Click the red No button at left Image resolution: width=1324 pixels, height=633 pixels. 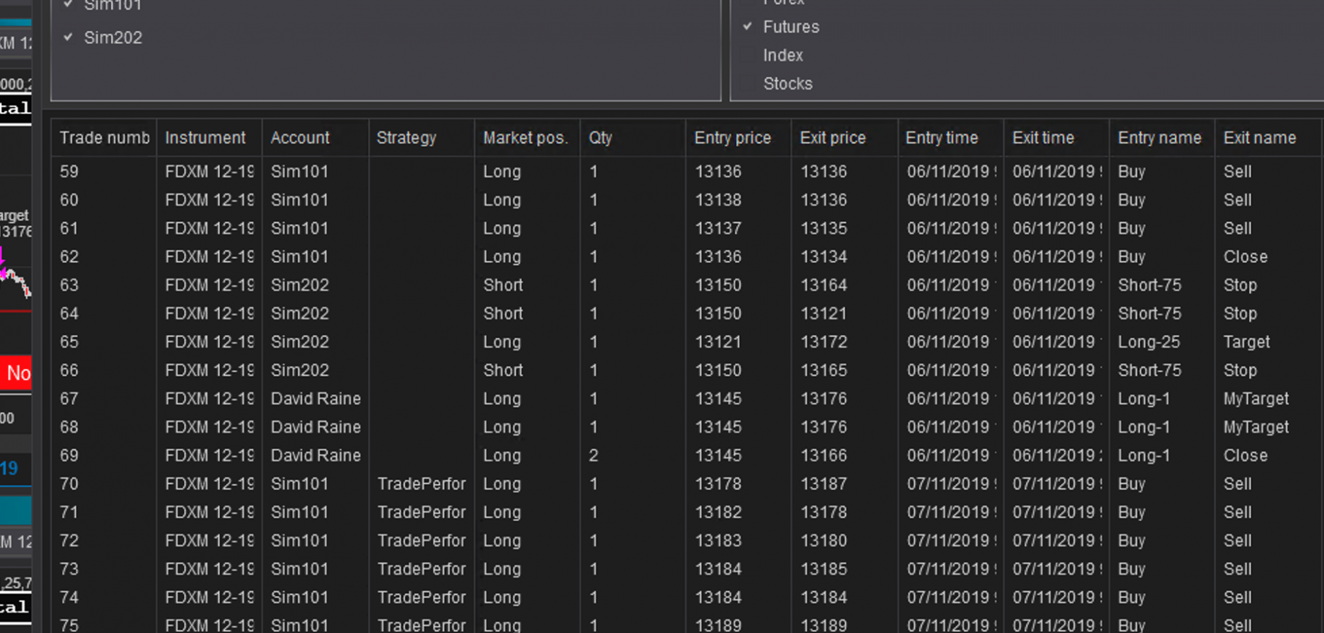coord(17,373)
